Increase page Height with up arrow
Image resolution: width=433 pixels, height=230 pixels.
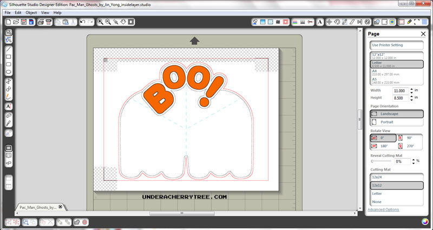point(412,96)
